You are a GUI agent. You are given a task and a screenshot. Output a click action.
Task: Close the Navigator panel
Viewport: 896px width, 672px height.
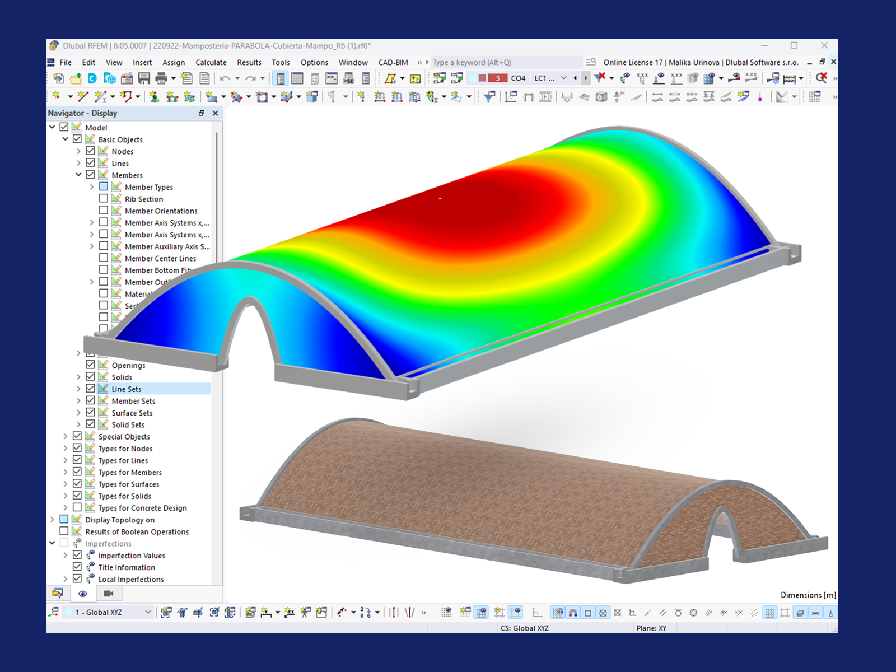216,113
